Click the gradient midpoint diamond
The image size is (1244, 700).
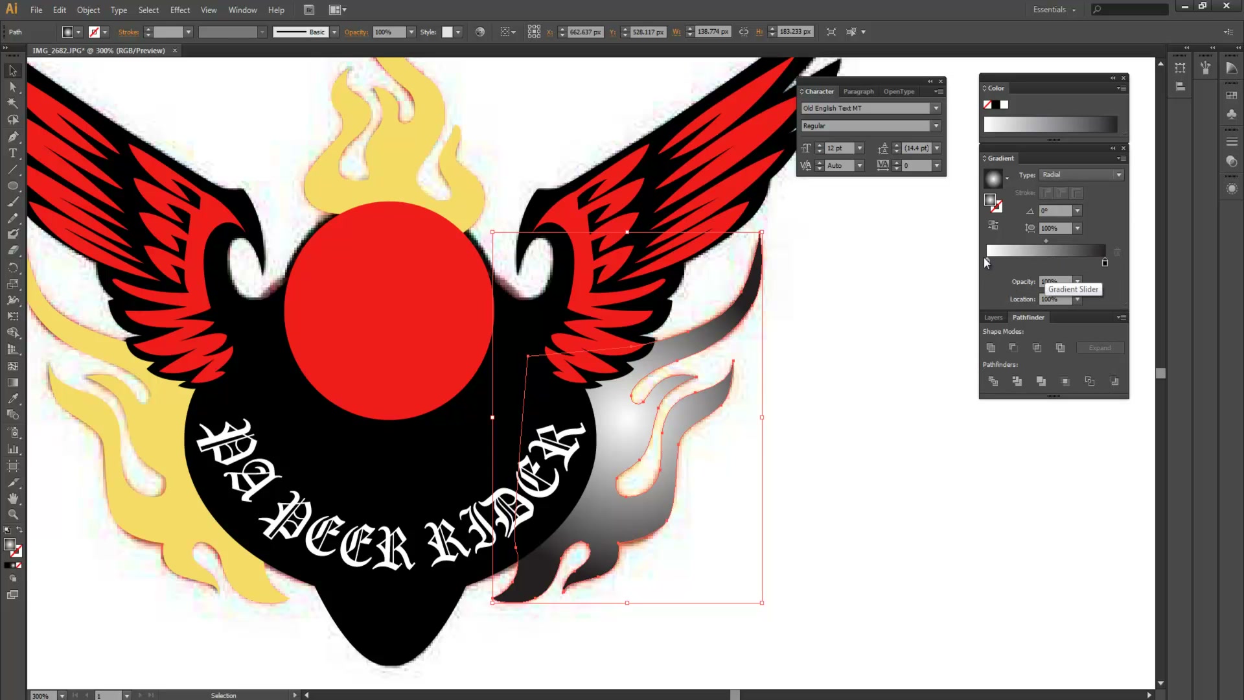pos(1046,241)
